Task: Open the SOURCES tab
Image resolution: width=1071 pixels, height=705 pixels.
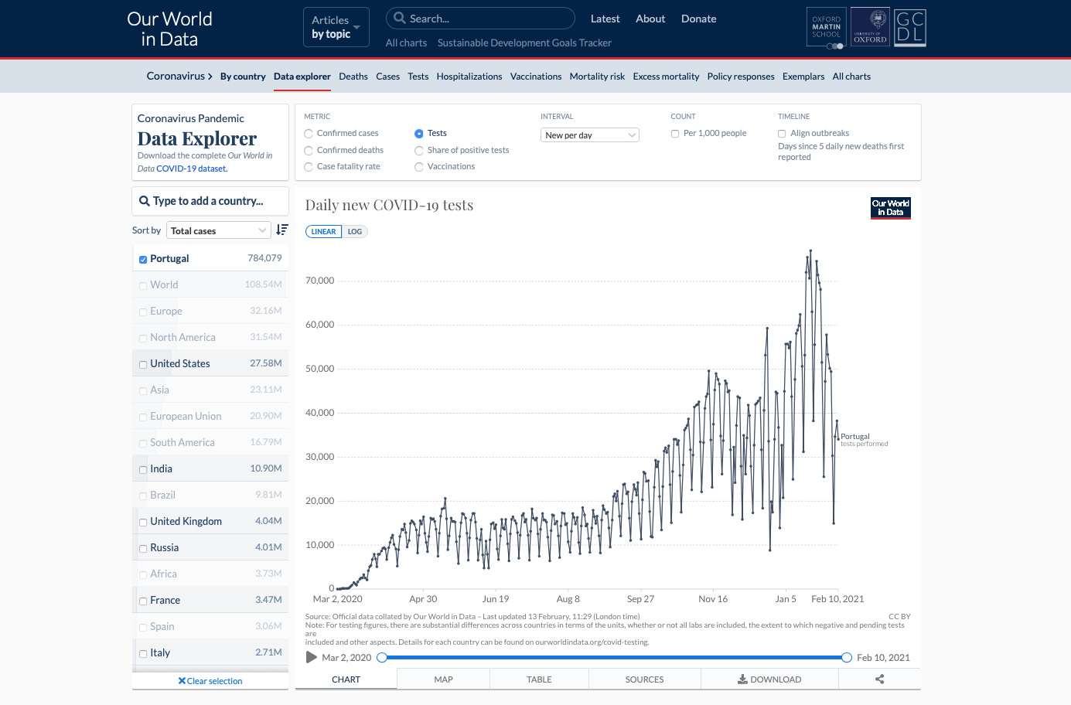Action: click(x=645, y=679)
